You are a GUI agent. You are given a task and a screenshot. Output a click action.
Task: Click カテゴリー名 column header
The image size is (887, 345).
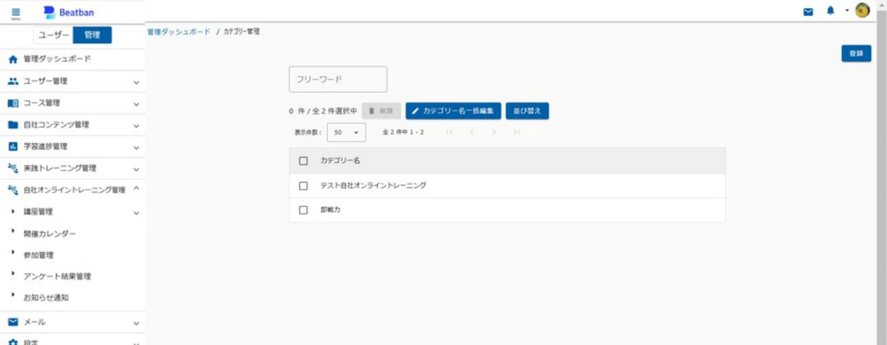[x=340, y=161]
